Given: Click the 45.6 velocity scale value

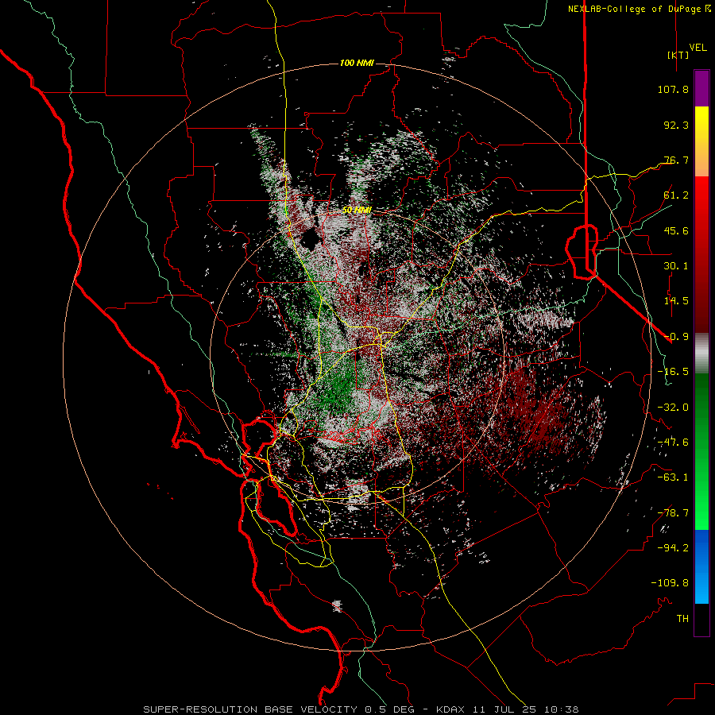Looking at the screenshot, I should [676, 230].
